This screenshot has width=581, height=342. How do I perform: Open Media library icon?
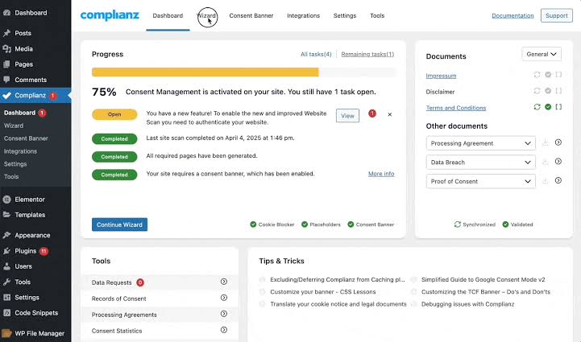click(x=6, y=48)
